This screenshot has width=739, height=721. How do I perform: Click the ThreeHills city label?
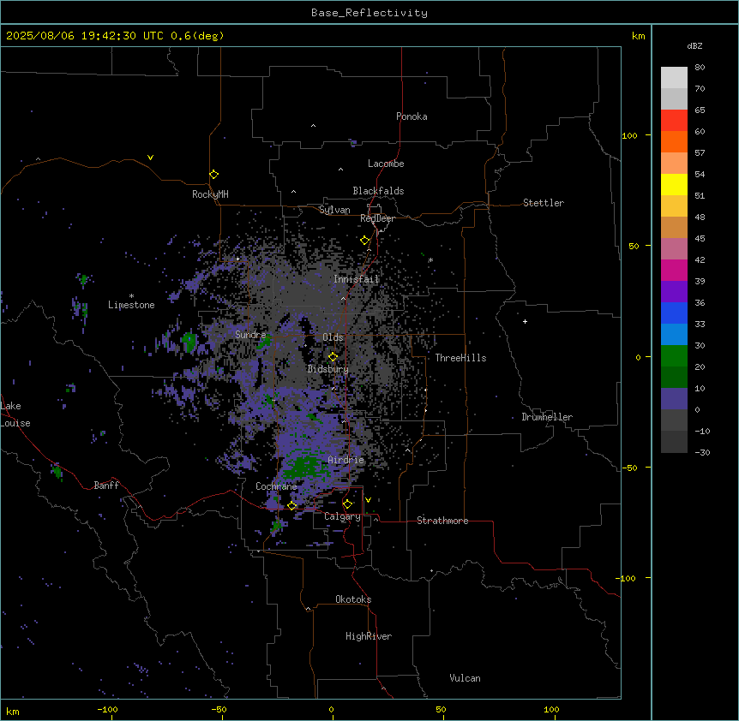pyautogui.click(x=460, y=358)
